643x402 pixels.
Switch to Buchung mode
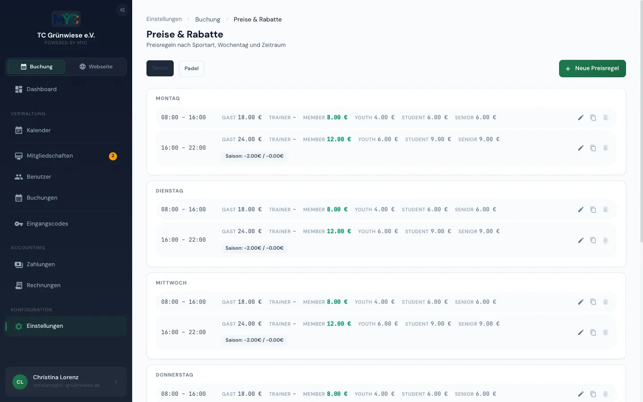click(x=37, y=67)
